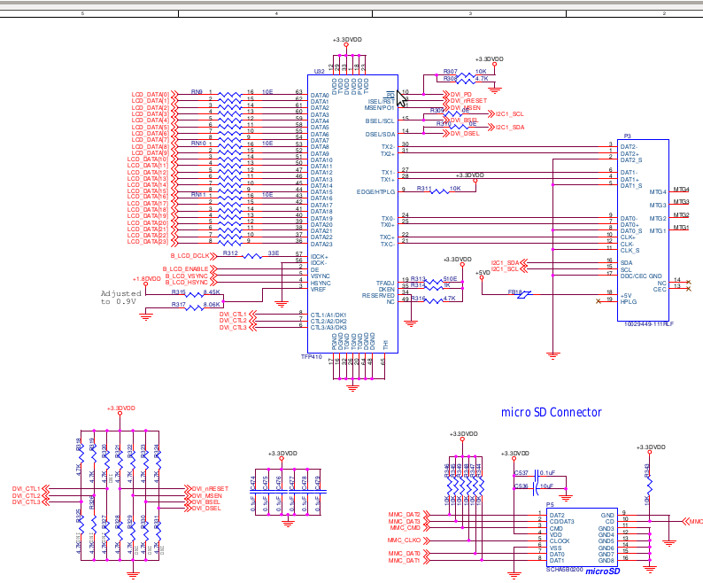Viewport: 703px width, 583px height.
Task: Click the CLOCK pin name on P5
Action: [x=560, y=541]
